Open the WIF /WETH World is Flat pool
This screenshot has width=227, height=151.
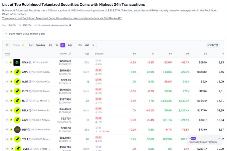pyautogui.click(x=36, y=130)
